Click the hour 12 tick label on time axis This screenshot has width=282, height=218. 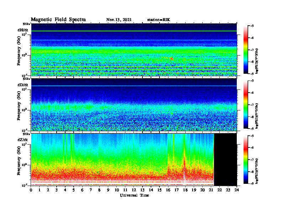(134, 190)
